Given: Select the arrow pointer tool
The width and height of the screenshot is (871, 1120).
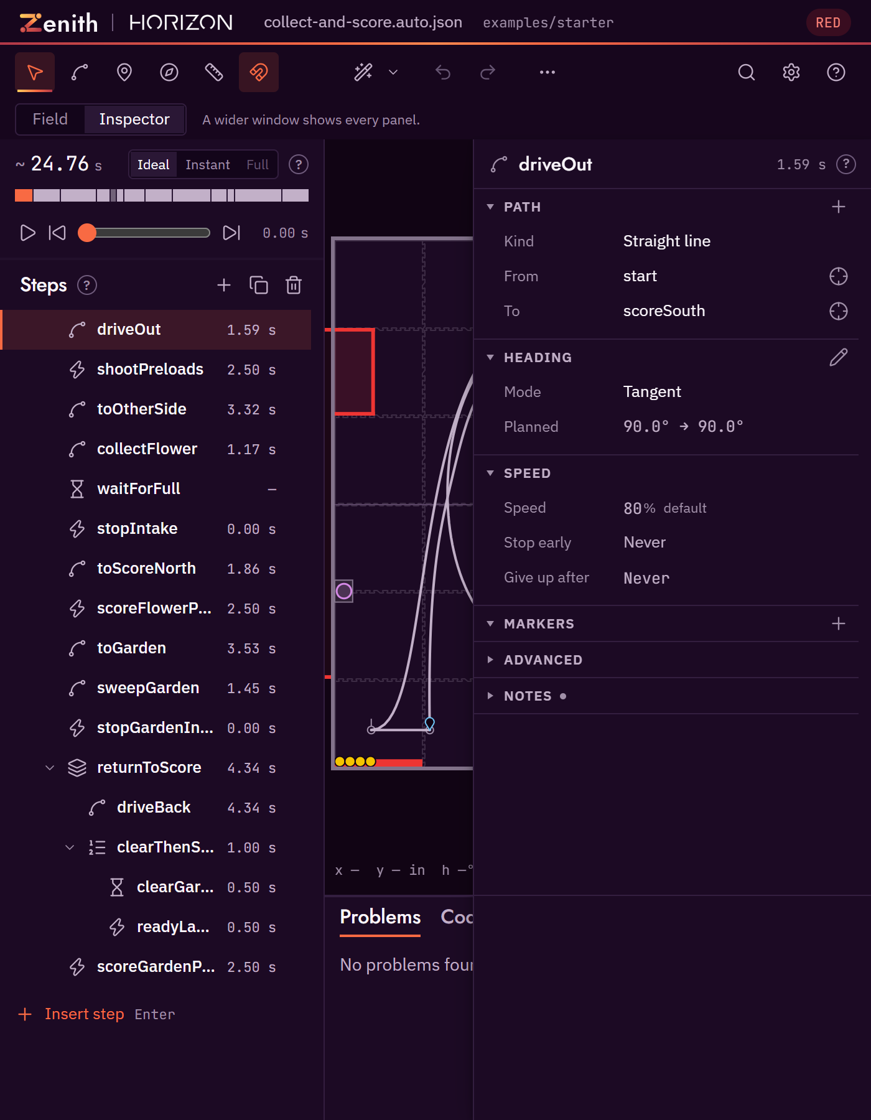Looking at the screenshot, I should [35, 72].
